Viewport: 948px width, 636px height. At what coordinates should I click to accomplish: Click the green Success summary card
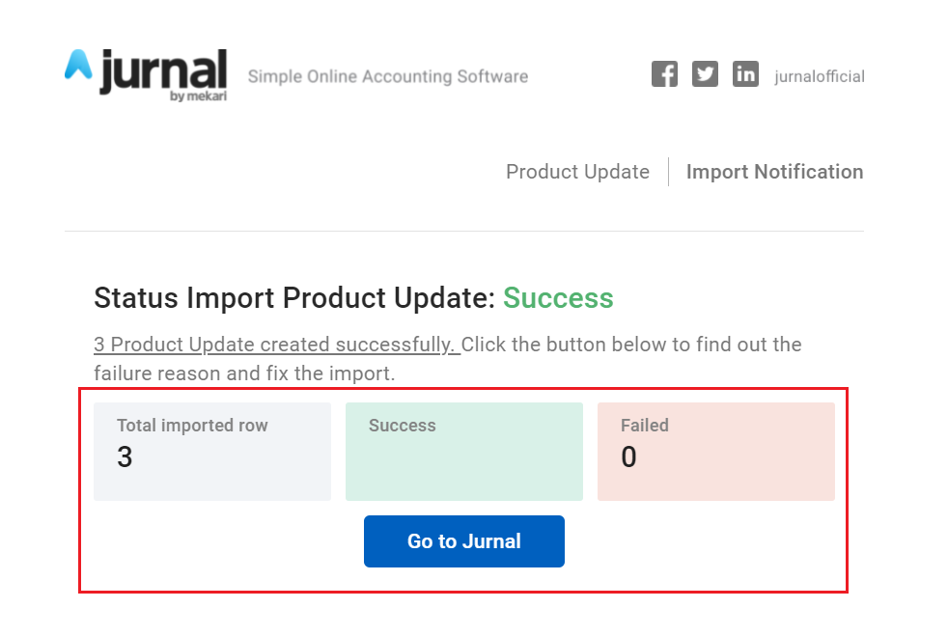[464, 452]
